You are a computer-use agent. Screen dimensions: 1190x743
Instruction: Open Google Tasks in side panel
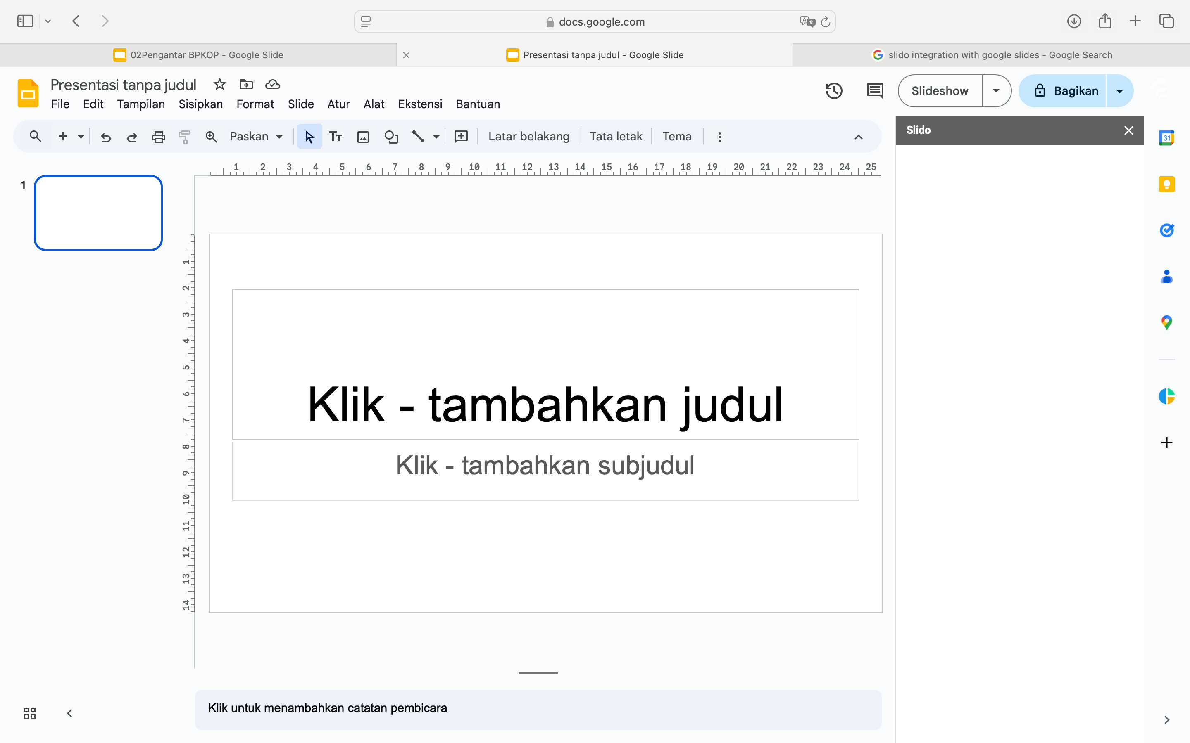click(1166, 230)
